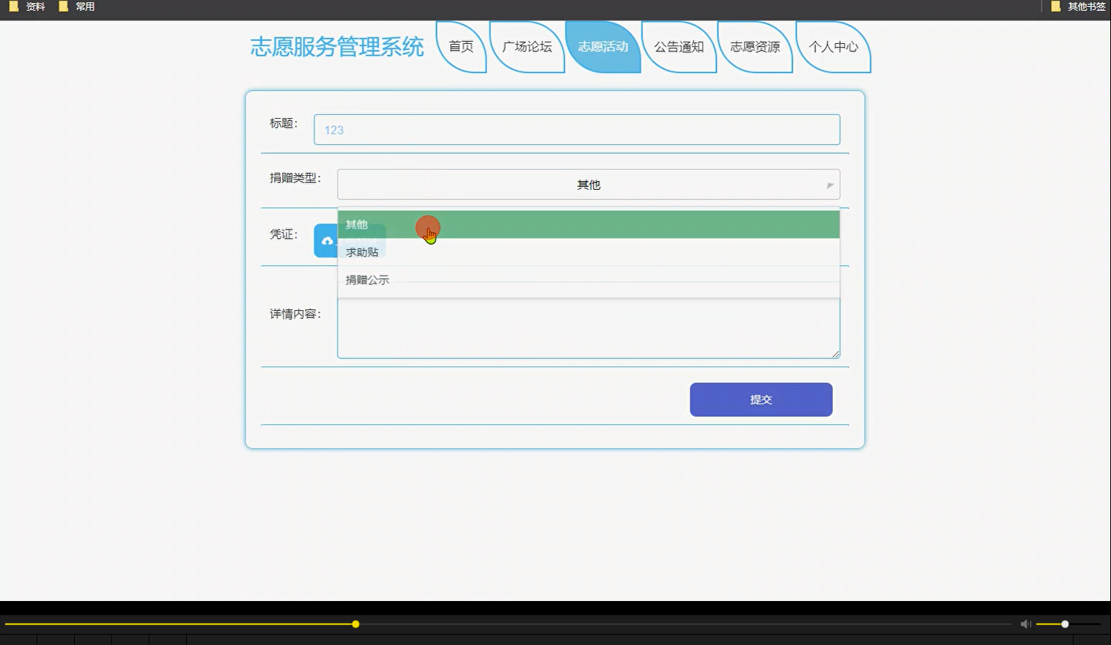Choose the highlighted 其他 option
Image resolution: width=1111 pixels, height=645 pixels.
click(357, 225)
